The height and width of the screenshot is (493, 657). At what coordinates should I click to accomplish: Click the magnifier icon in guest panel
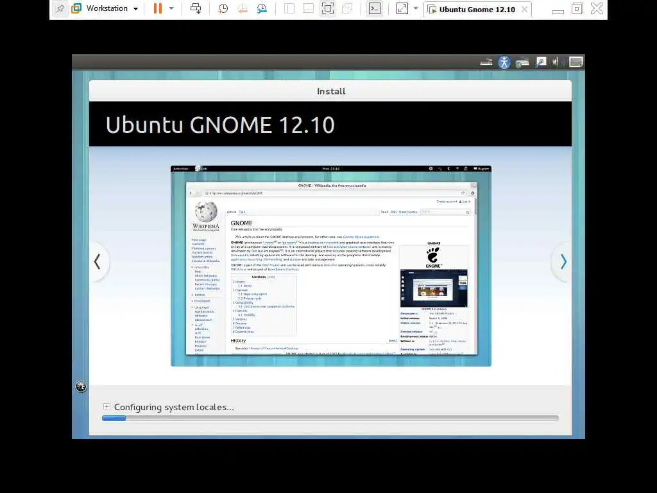point(541,62)
